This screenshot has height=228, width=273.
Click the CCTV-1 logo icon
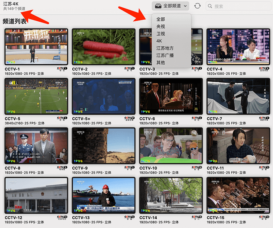click(x=62, y=69)
